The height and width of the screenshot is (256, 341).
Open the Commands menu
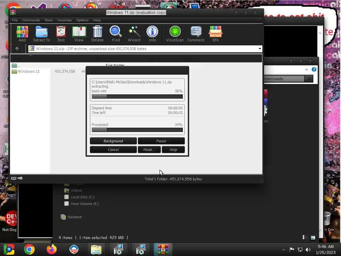[x=31, y=20]
